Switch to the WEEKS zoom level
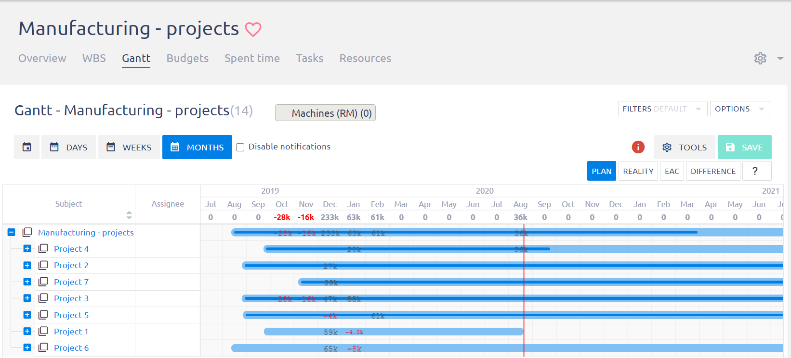Screen dimensions: 791x358 click(129, 147)
